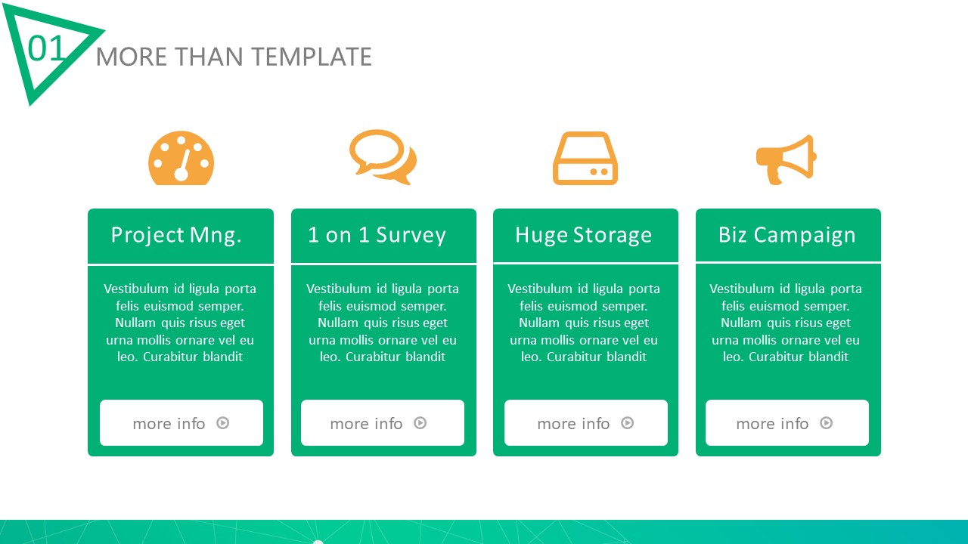Click the MORE THAN TEMPLATE slide title
This screenshot has height=544, width=968.
click(x=234, y=57)
